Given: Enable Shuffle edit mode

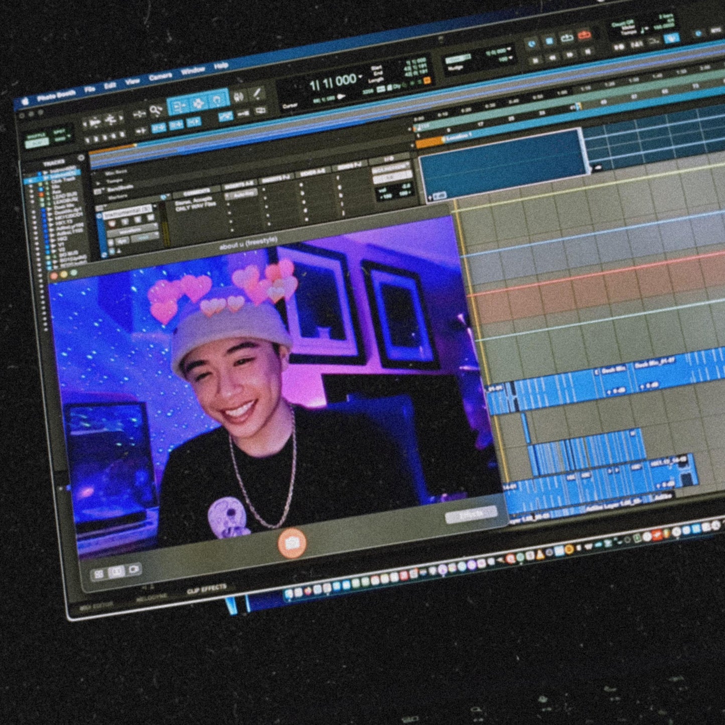Looking at the screenshot, I should [x=36, y=136].
